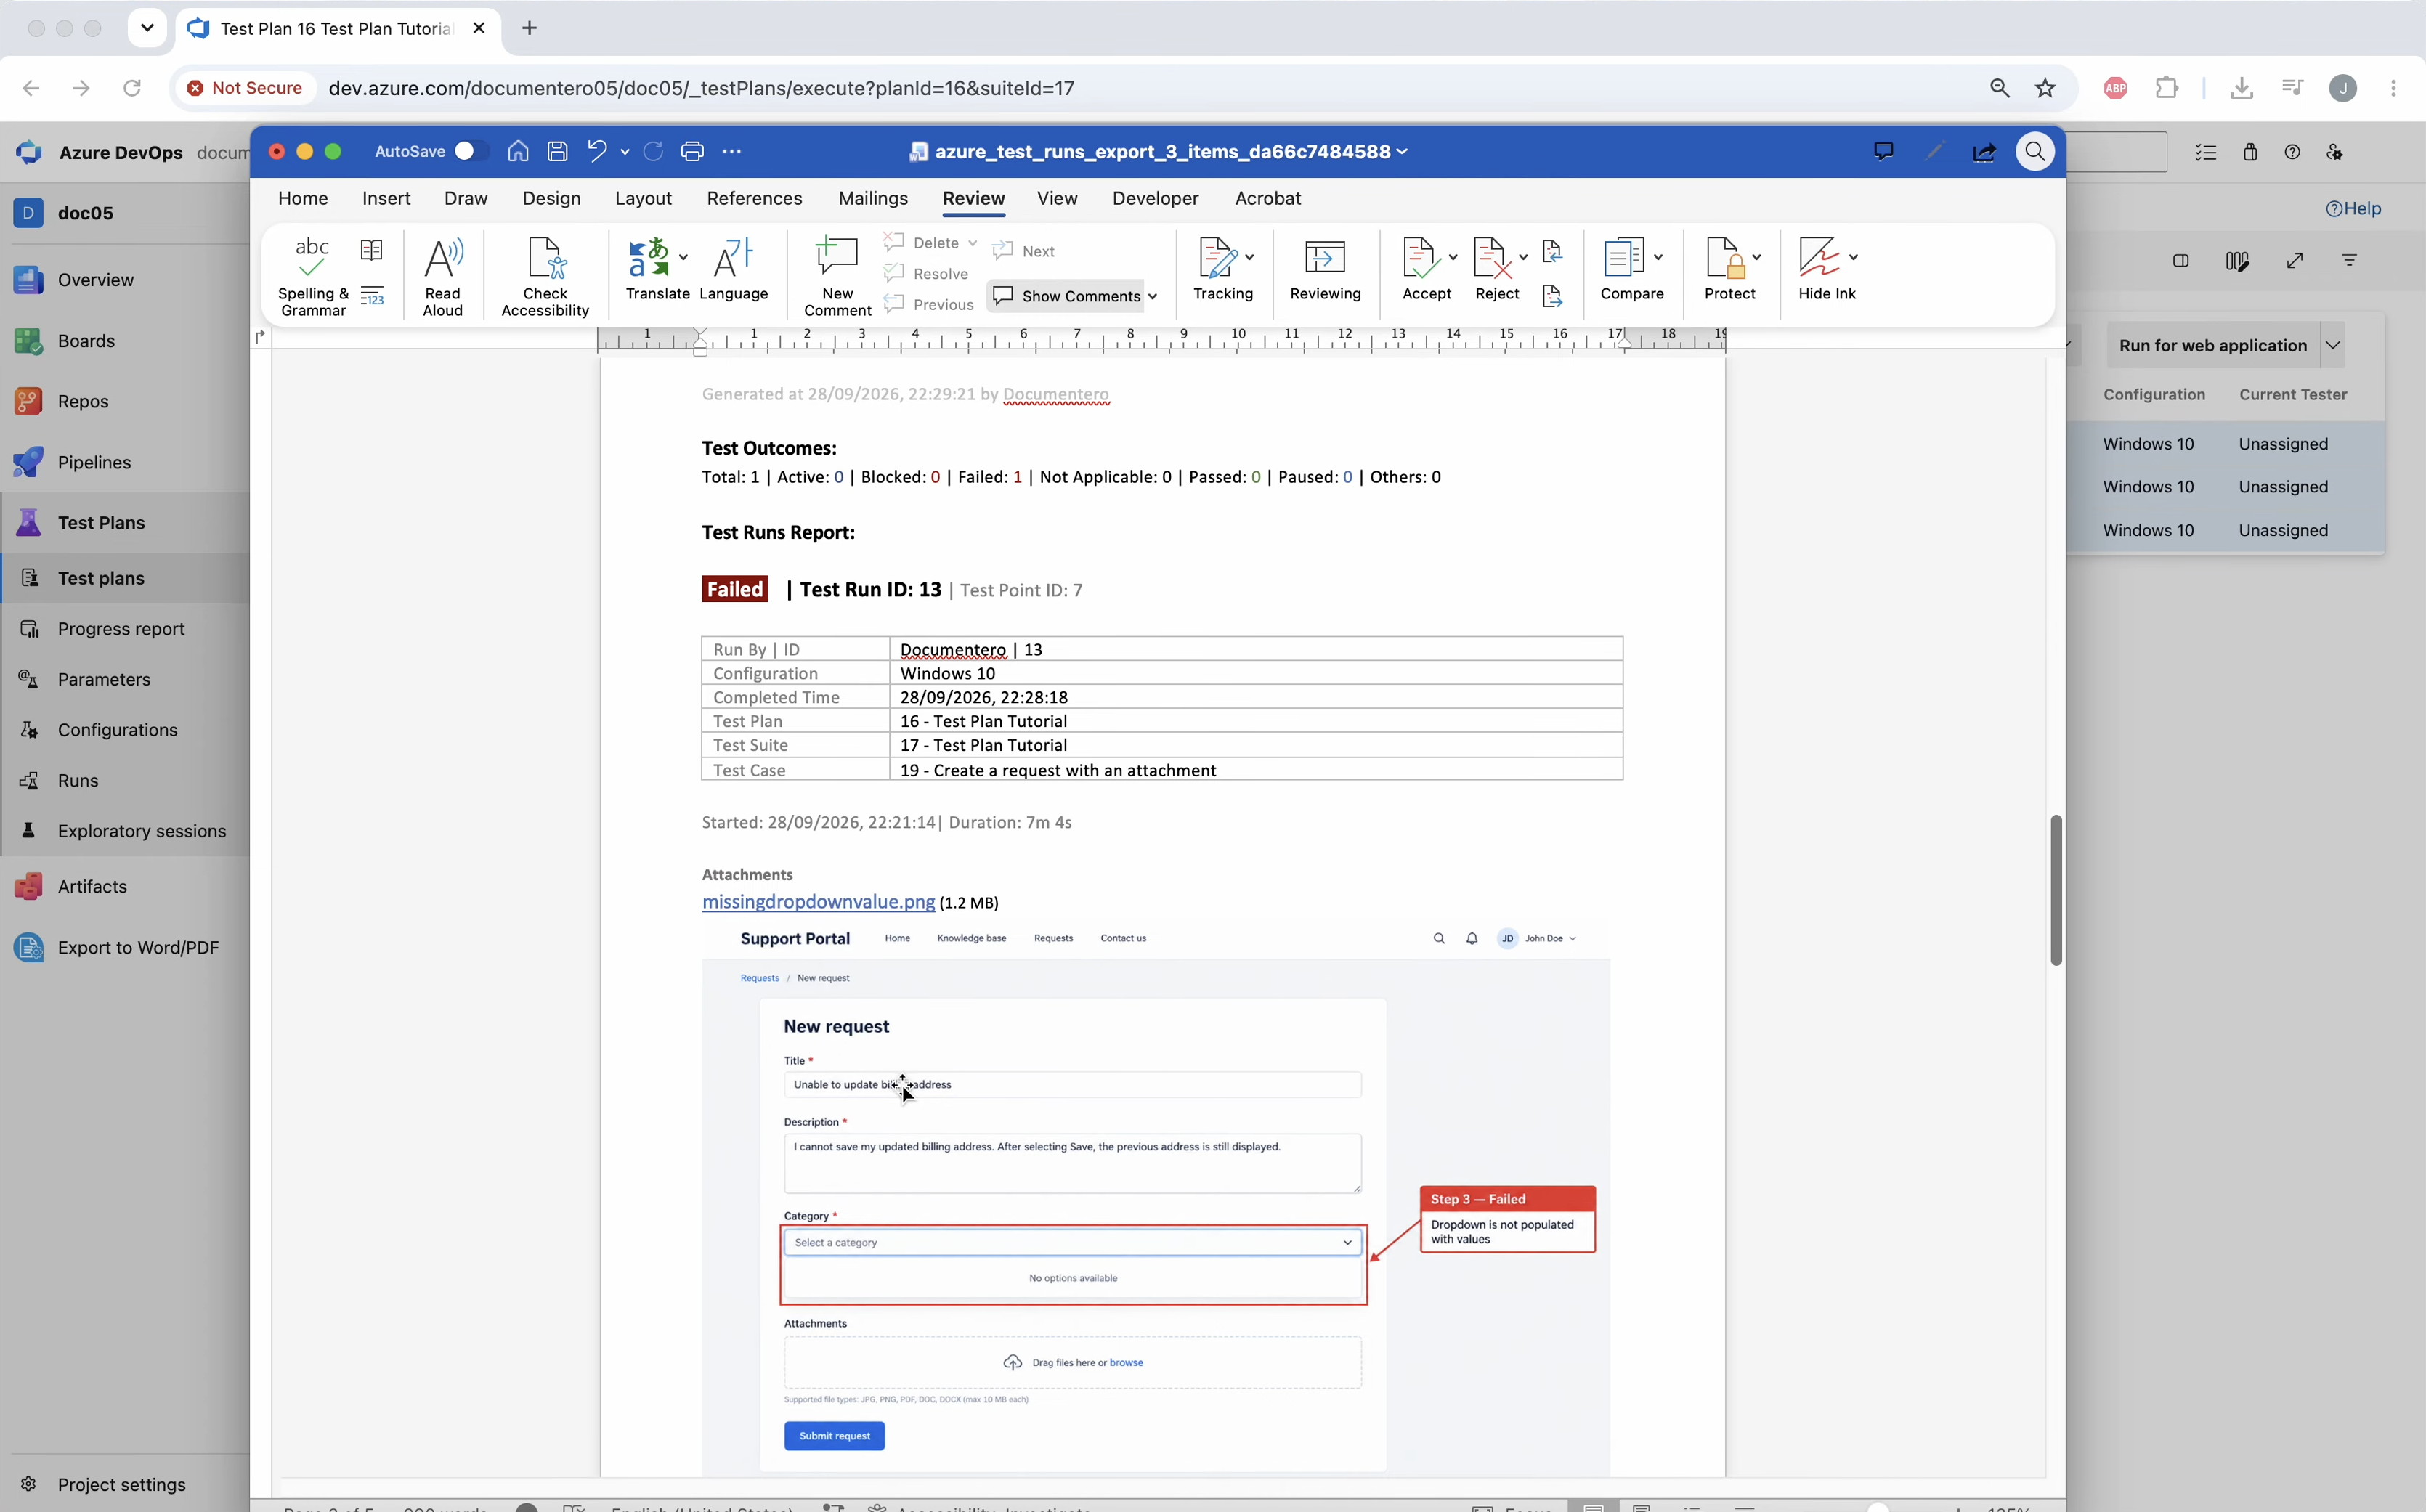Click the Compare documents icon
This screenshot has height=1512, width=2426.
tap(1623, 257)
